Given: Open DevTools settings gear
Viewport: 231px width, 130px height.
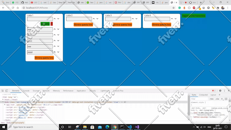Looking at the screenshot, I should [220, 91].
